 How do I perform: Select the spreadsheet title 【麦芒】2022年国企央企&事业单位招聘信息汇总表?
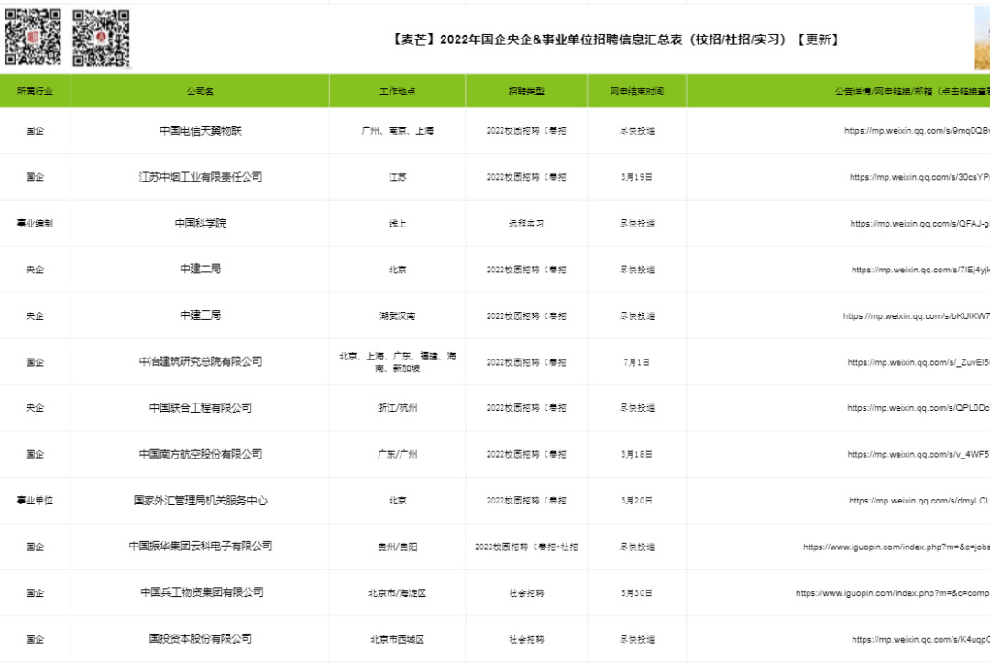point(615,39)
